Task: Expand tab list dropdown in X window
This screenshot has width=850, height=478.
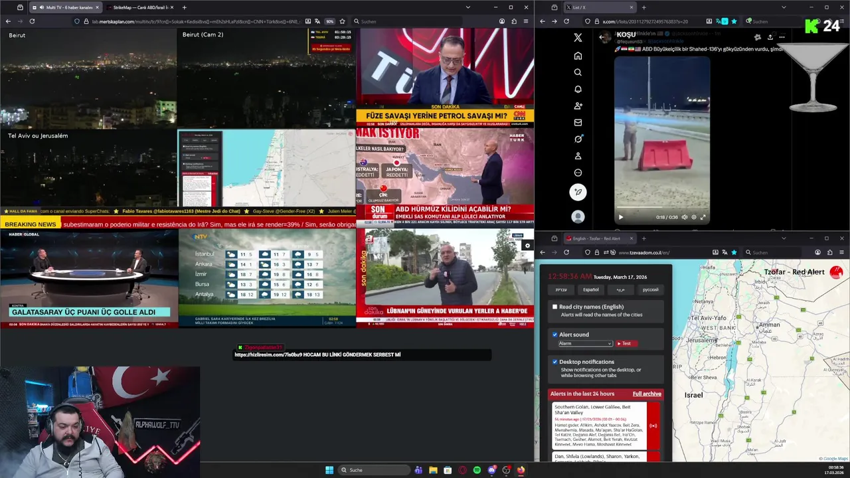Action: tap(784, 7)
